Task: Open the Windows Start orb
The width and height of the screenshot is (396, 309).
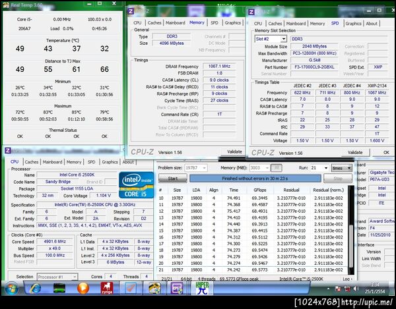Action: [11, 289]
